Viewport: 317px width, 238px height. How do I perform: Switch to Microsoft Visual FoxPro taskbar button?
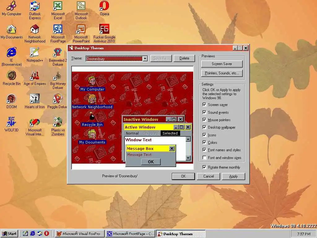coord(80,234)
